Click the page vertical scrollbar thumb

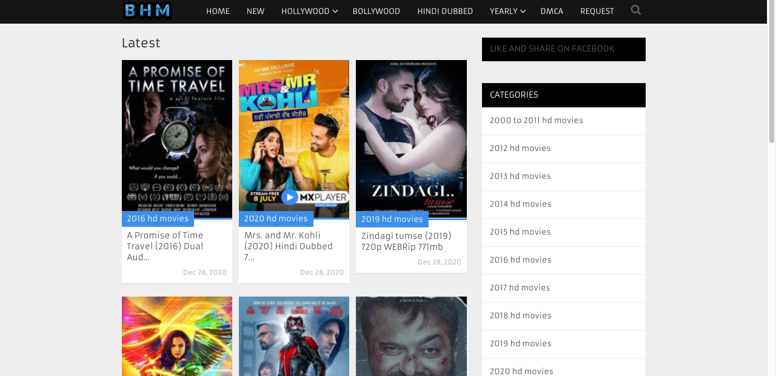pos(772,72)
